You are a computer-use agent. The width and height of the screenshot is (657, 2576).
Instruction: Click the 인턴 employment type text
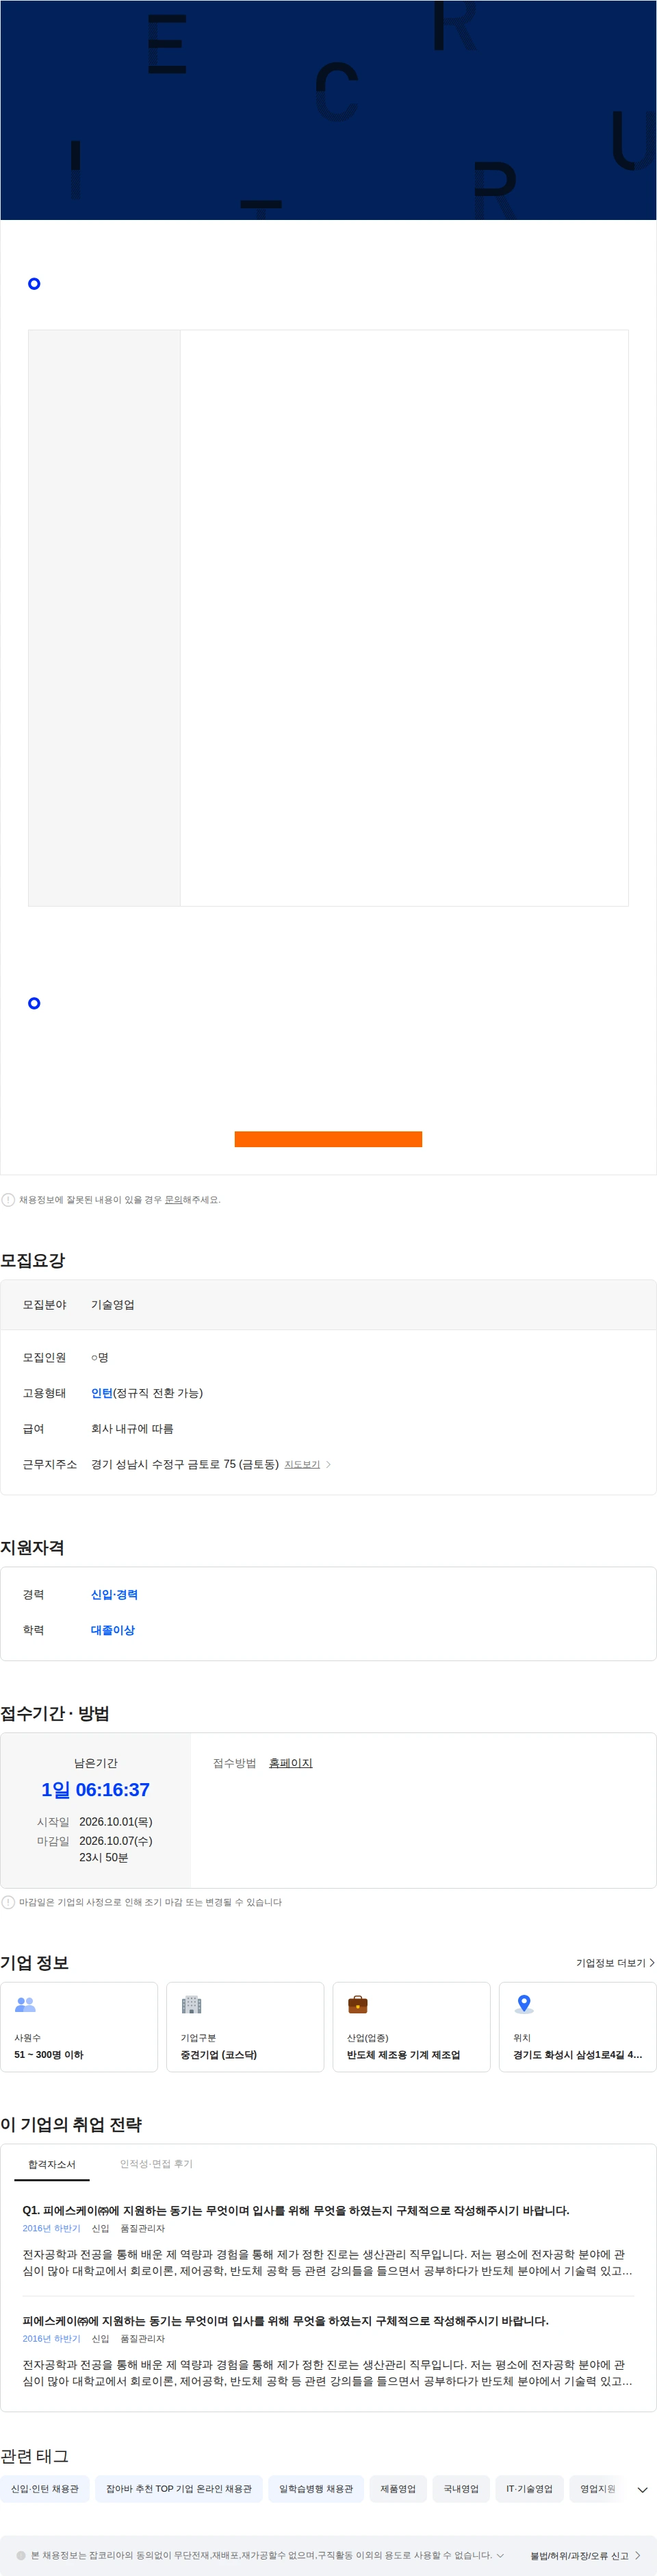(102, 1393)
